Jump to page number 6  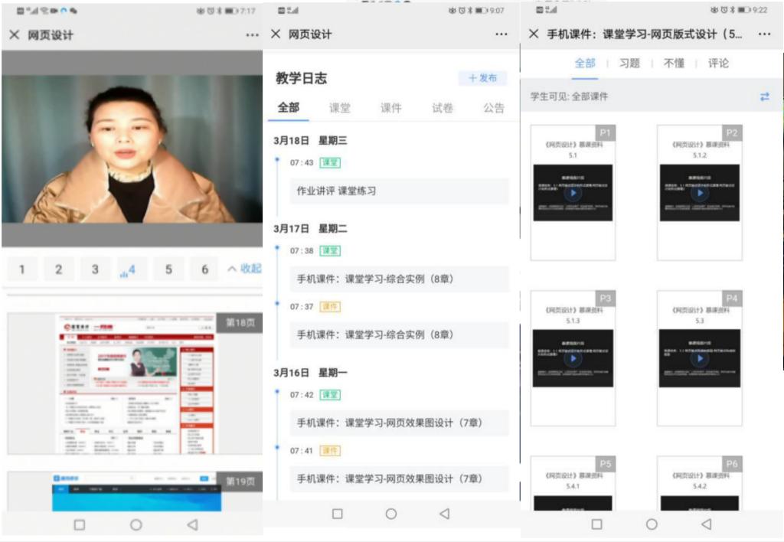pos(204,269)
